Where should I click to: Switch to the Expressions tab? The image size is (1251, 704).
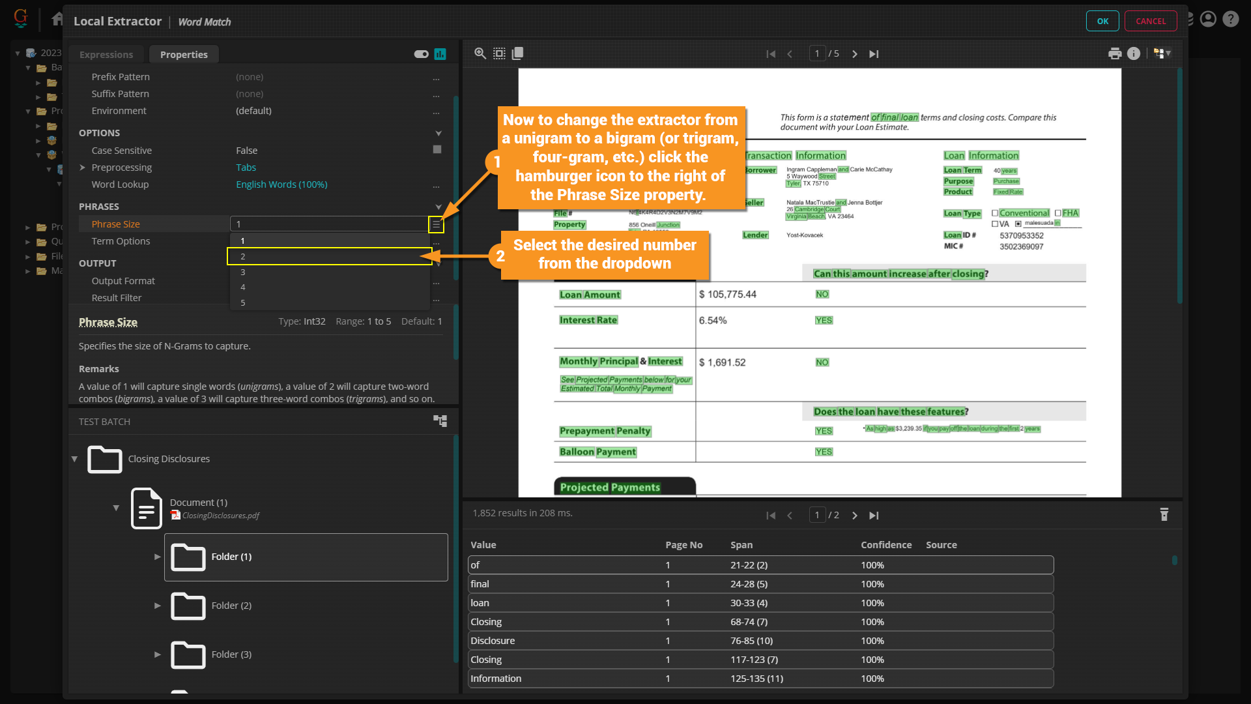click(106, 55)
